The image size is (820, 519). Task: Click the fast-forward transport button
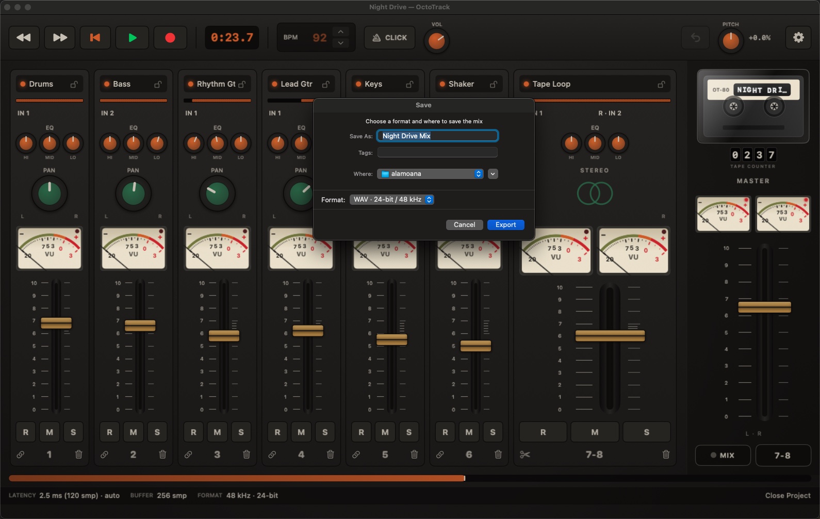point(60,38)
